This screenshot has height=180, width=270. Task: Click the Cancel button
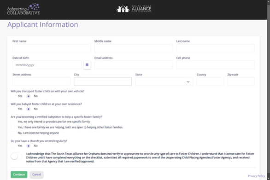pos(36,174)
